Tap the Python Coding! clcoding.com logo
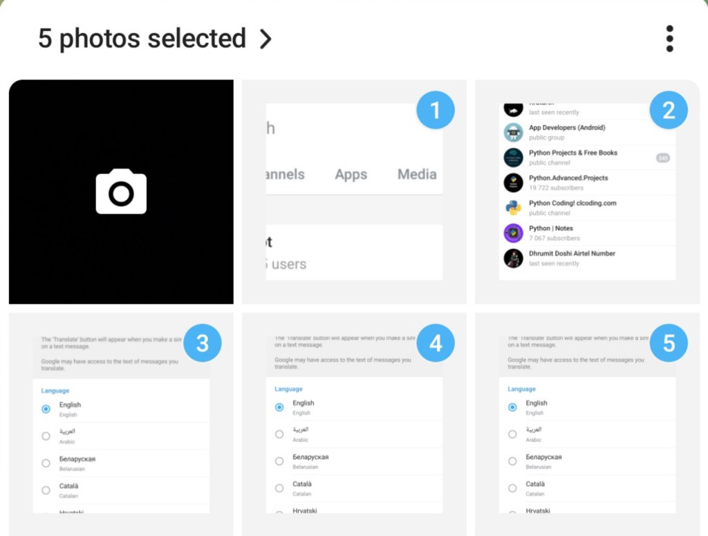The width and height of the screenshot is (708, 536). [x=513, y=207]
